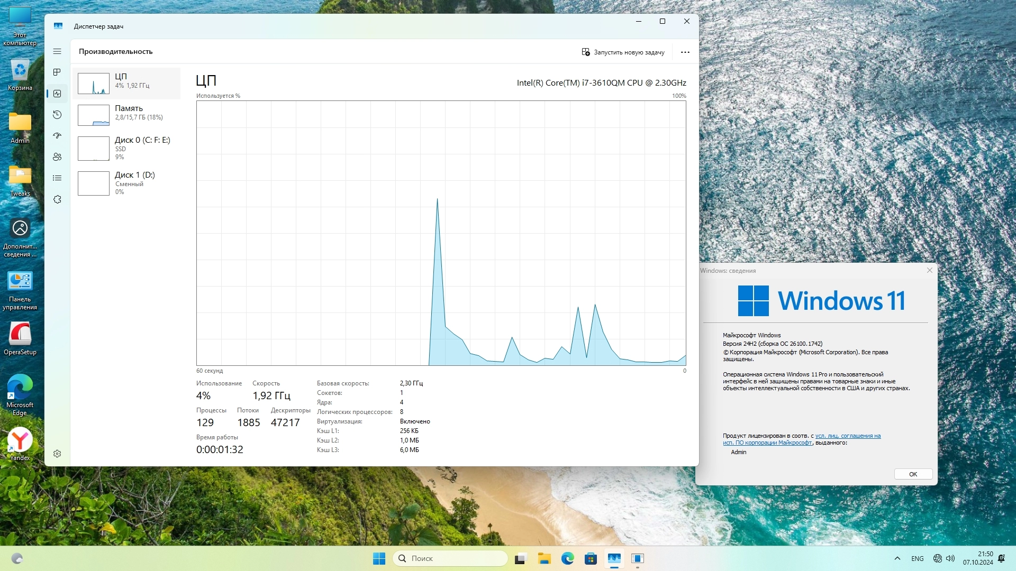
Task: Expand the hamburger navigation menu
Action: (x=57, y=51)
